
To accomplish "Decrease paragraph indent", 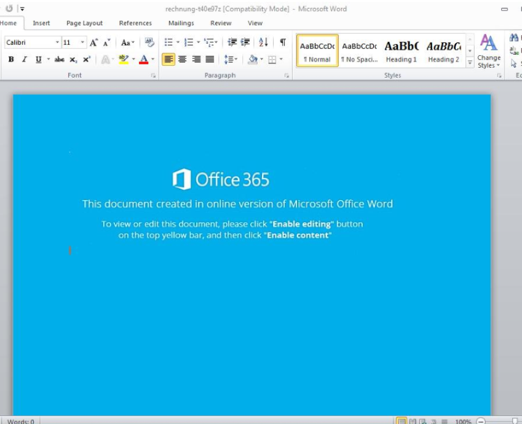I will tap(232, 42).
